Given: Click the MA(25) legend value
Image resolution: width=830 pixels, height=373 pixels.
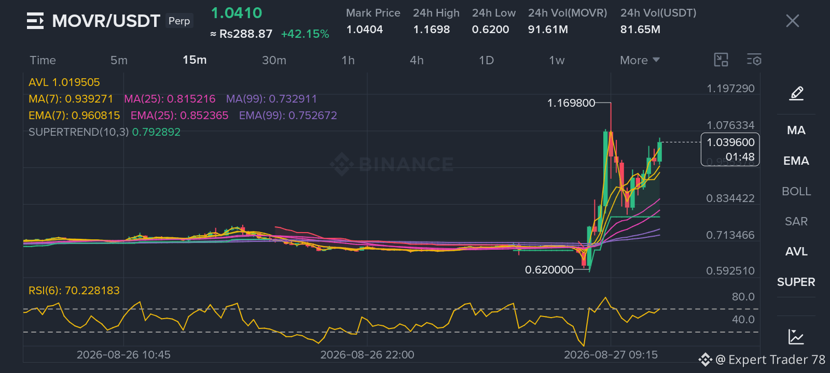Looking at the screenshot, I should pyautogui.click(x=170, y=99).
